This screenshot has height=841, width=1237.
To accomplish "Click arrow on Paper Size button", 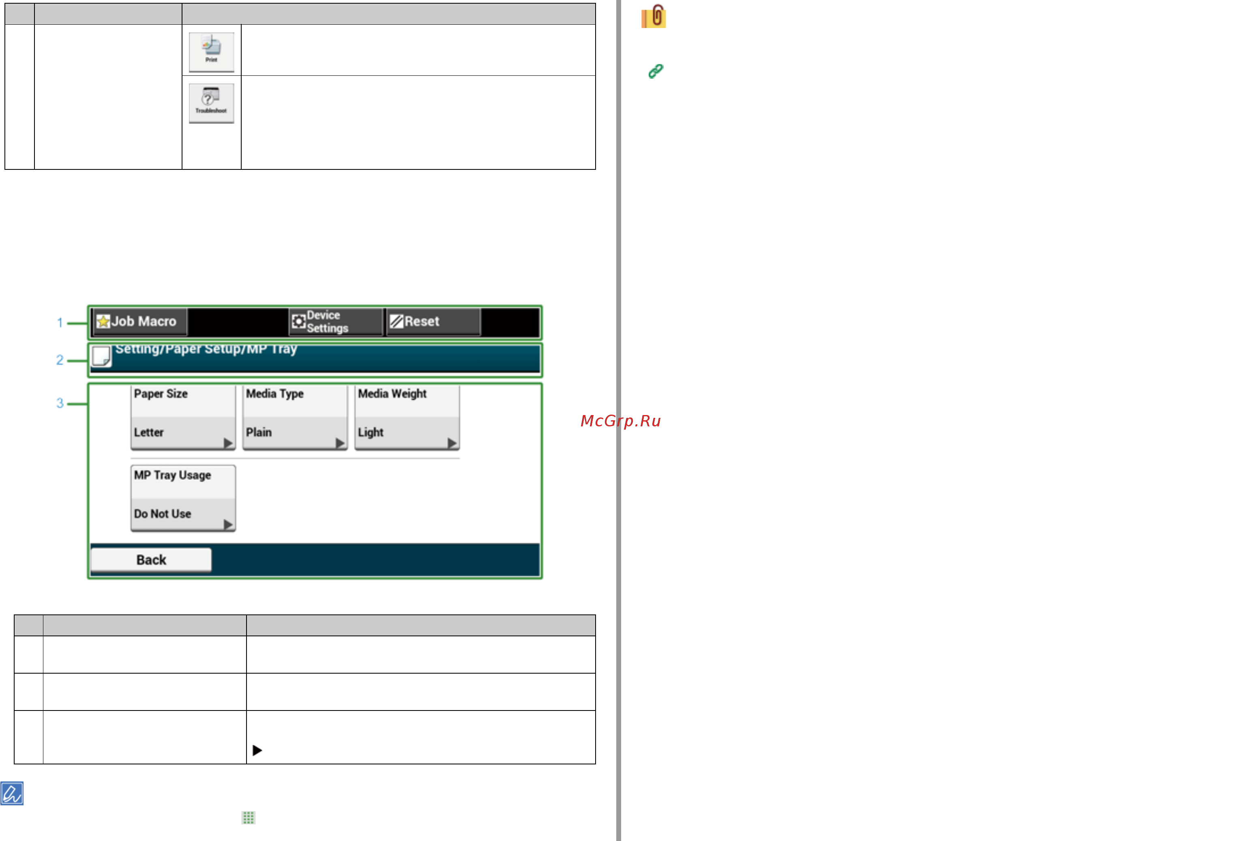I will pyautogui.click(x=228, y=443).
